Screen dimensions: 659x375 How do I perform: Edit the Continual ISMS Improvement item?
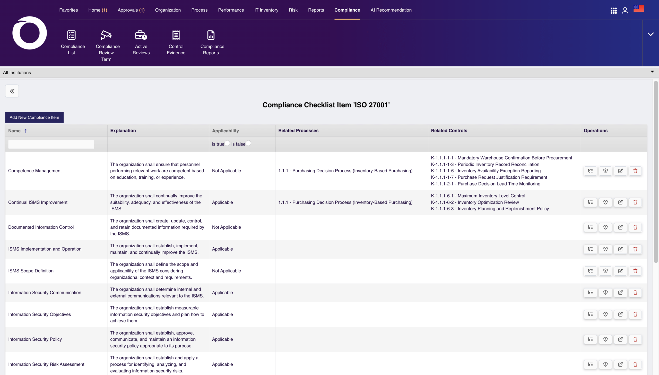[x=620, y=202]
